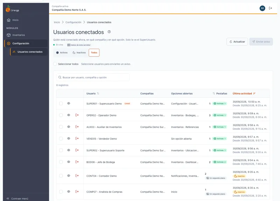Check the AUX03 row checkbox
Image resolution: width=280 pixels, height=201 pixels.
[61, 127]
